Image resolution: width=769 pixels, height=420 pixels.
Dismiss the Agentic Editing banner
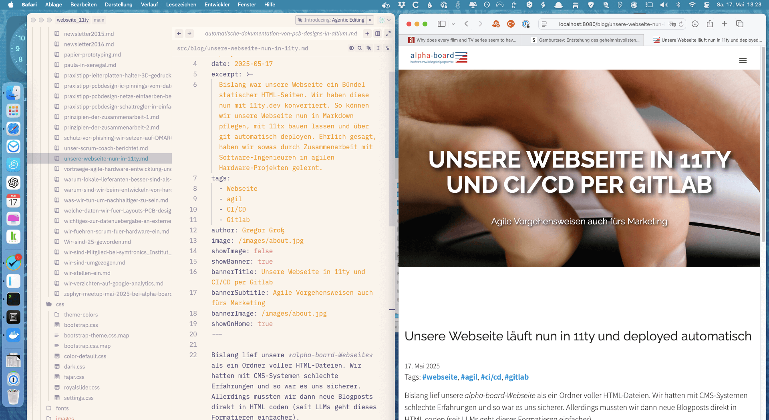pyautogui.click(x=370, y=20)
